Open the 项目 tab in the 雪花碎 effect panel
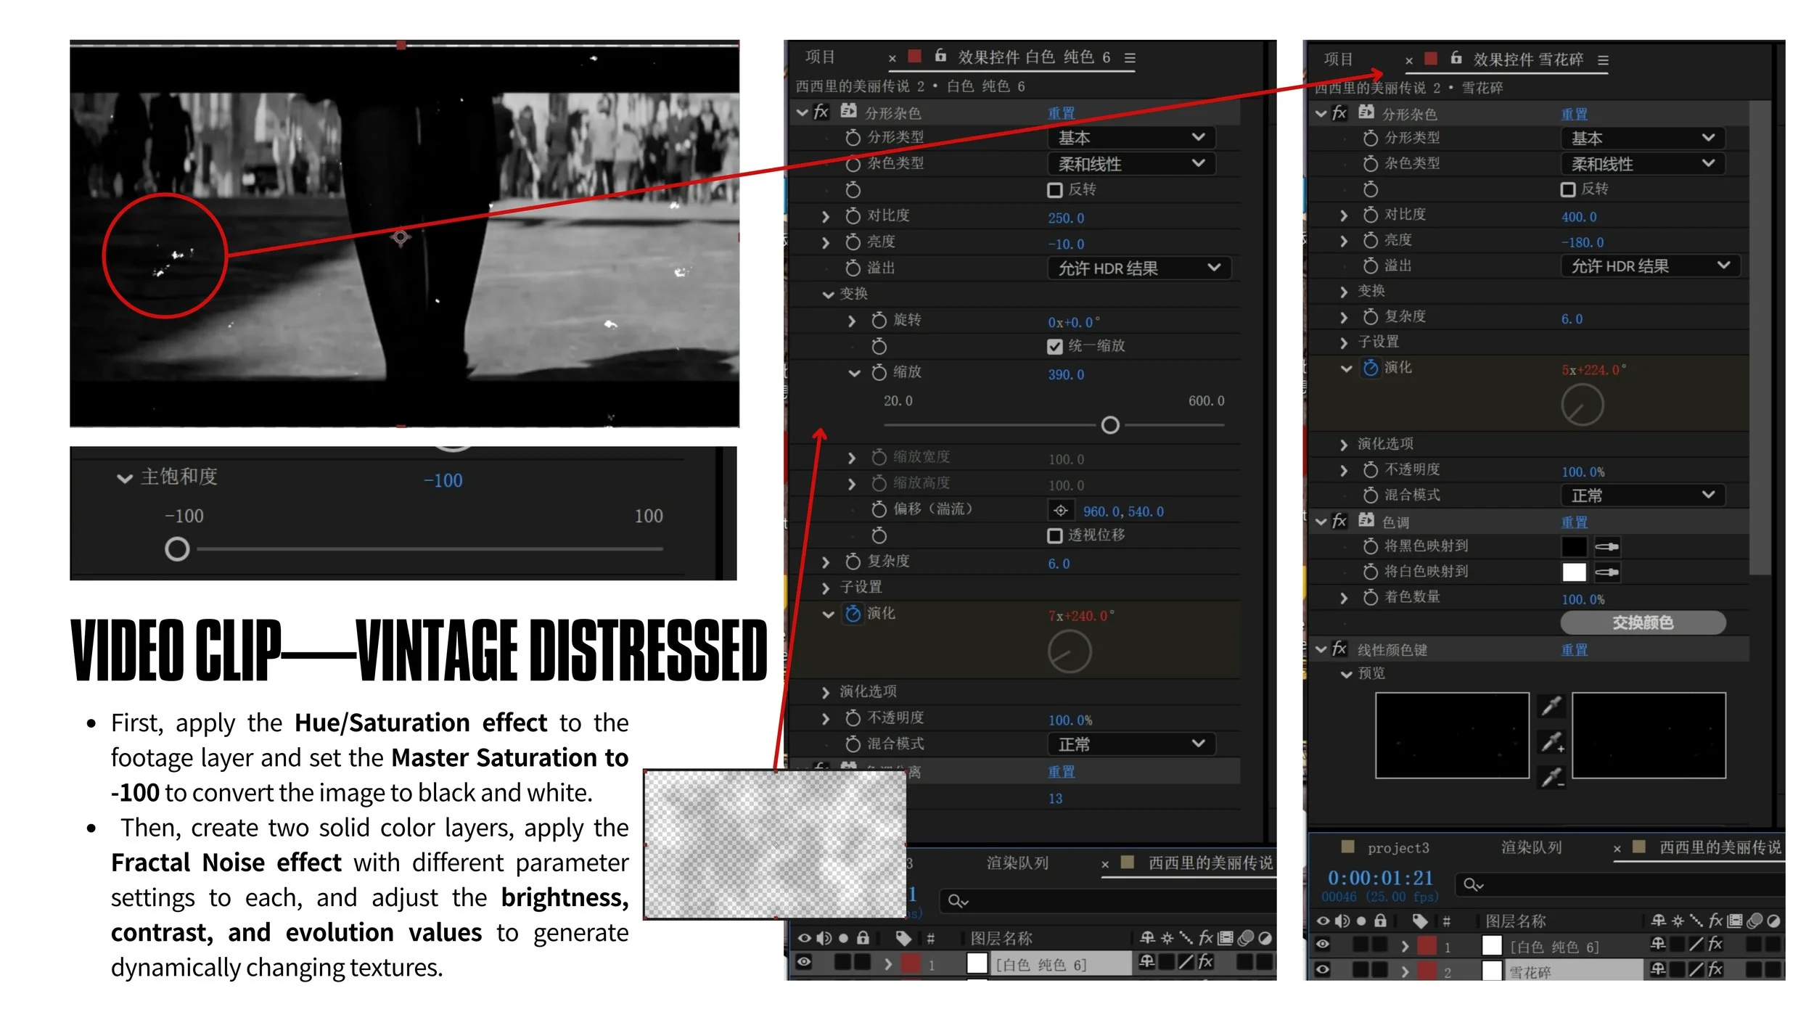Image resolution: width=1814 pixels, height=1020 pixels. tap(1338, 59)
